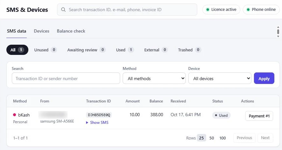Select the All filter pill
The width and height of the screenshot is (282, 150).
pyautogui.click(x=17, y=50)
